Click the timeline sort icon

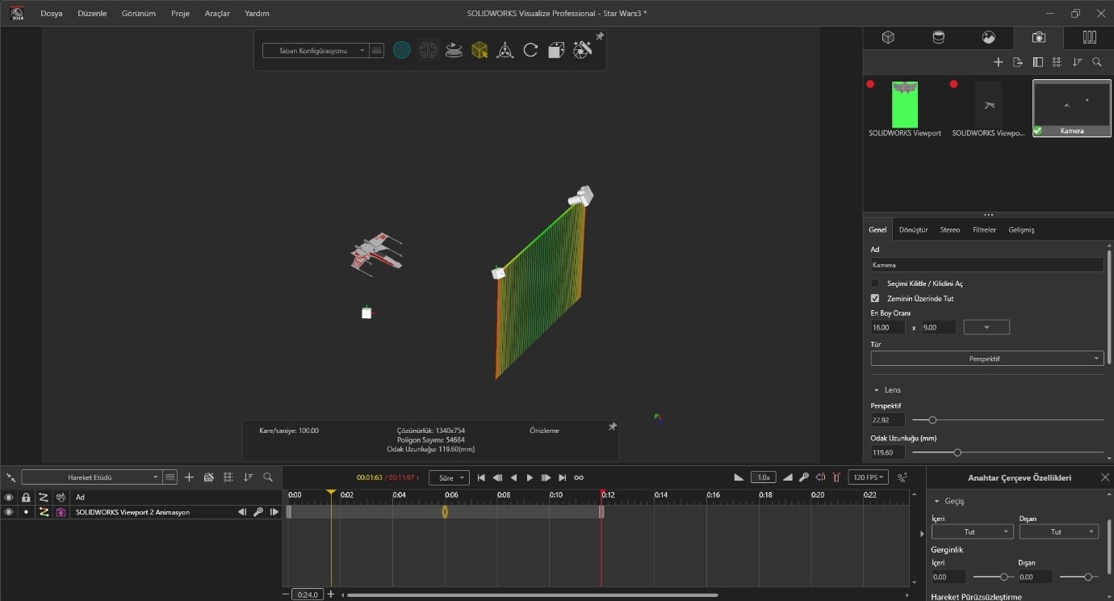pyautogui.click(x=248, y=477)
